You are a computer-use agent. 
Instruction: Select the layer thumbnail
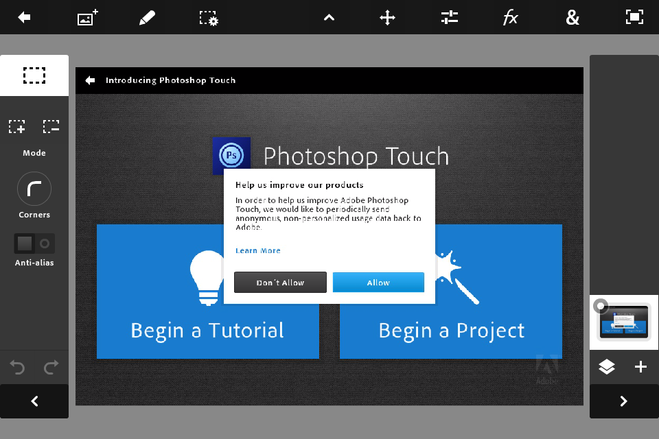(x=624, y=322)
